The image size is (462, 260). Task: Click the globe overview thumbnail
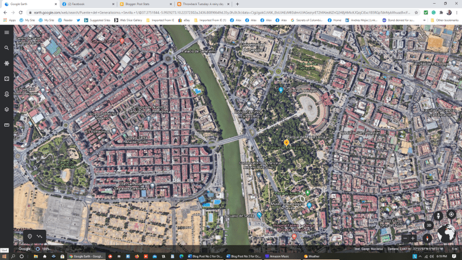pos(446,234)
